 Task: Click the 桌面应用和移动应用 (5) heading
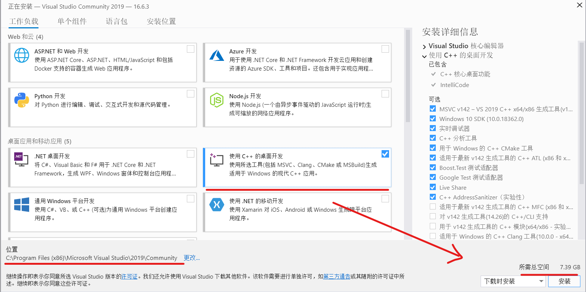point(39,141)
